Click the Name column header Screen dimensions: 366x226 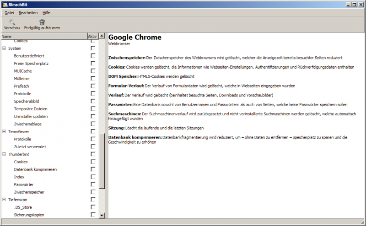coord(43,36)
